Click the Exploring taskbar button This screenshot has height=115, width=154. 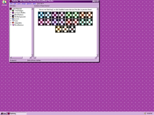pos(17,113)
